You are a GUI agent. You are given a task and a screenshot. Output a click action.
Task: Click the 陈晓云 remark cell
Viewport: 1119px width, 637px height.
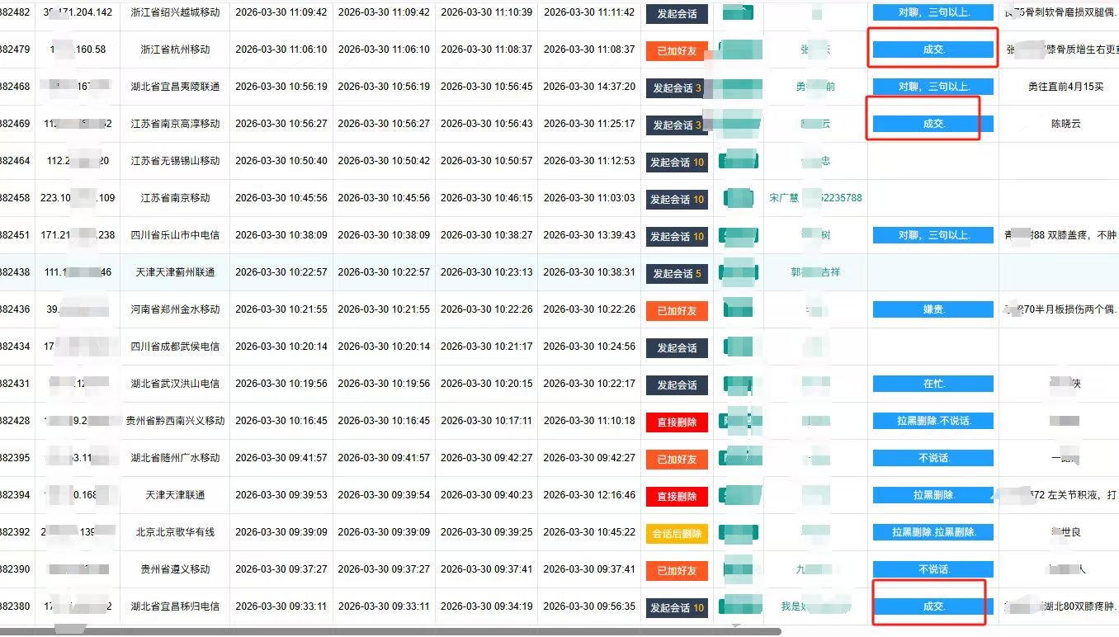click(1065, 124)
